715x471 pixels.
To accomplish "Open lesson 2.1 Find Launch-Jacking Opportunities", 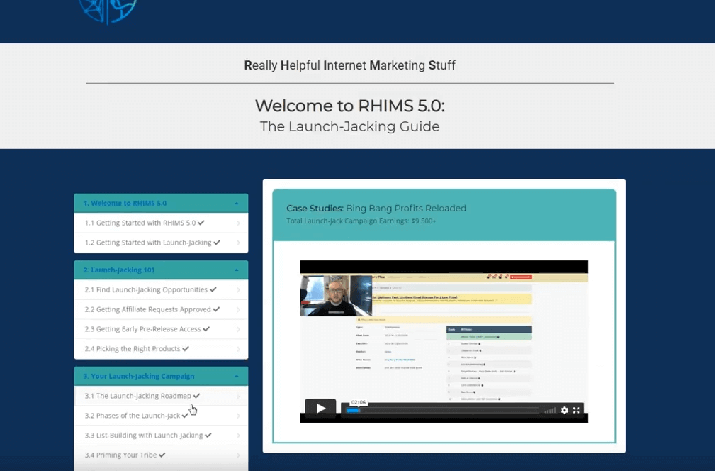I will click(x=161, y=289).
